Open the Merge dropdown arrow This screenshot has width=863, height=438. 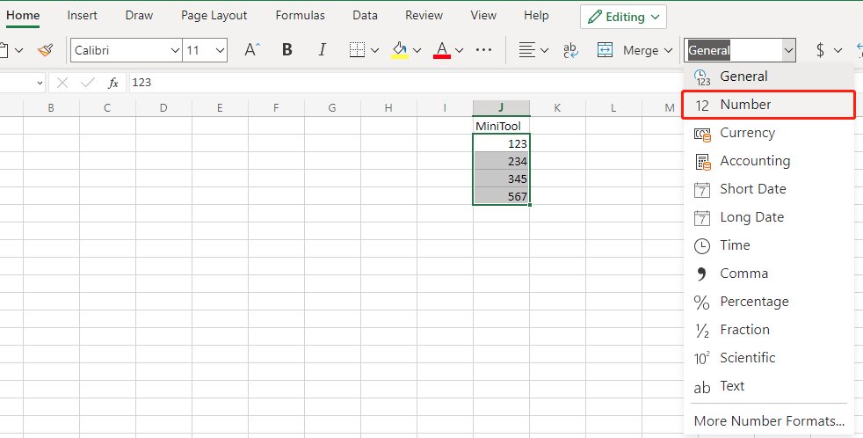click(x=668, y=51)
